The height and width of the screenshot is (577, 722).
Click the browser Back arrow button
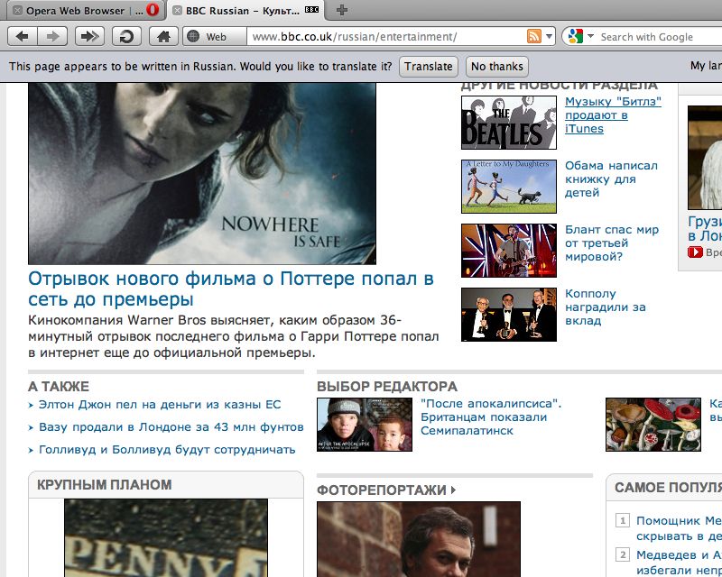[x=23, y=37]
